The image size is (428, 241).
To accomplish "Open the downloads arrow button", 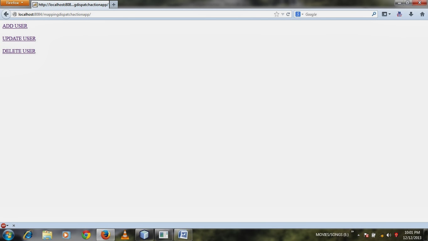I will [x=411, y=14].
